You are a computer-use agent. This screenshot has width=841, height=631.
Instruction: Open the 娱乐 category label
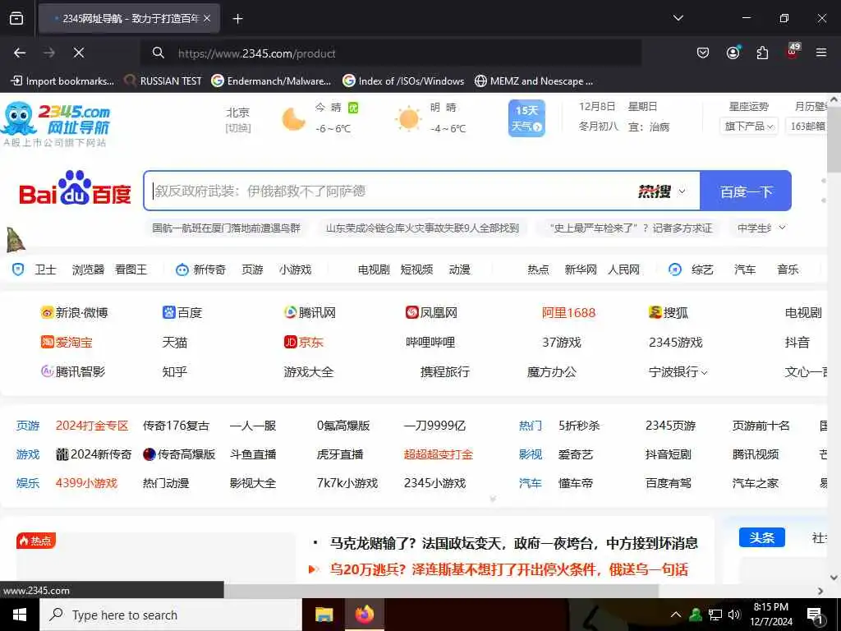coord(28,483)
